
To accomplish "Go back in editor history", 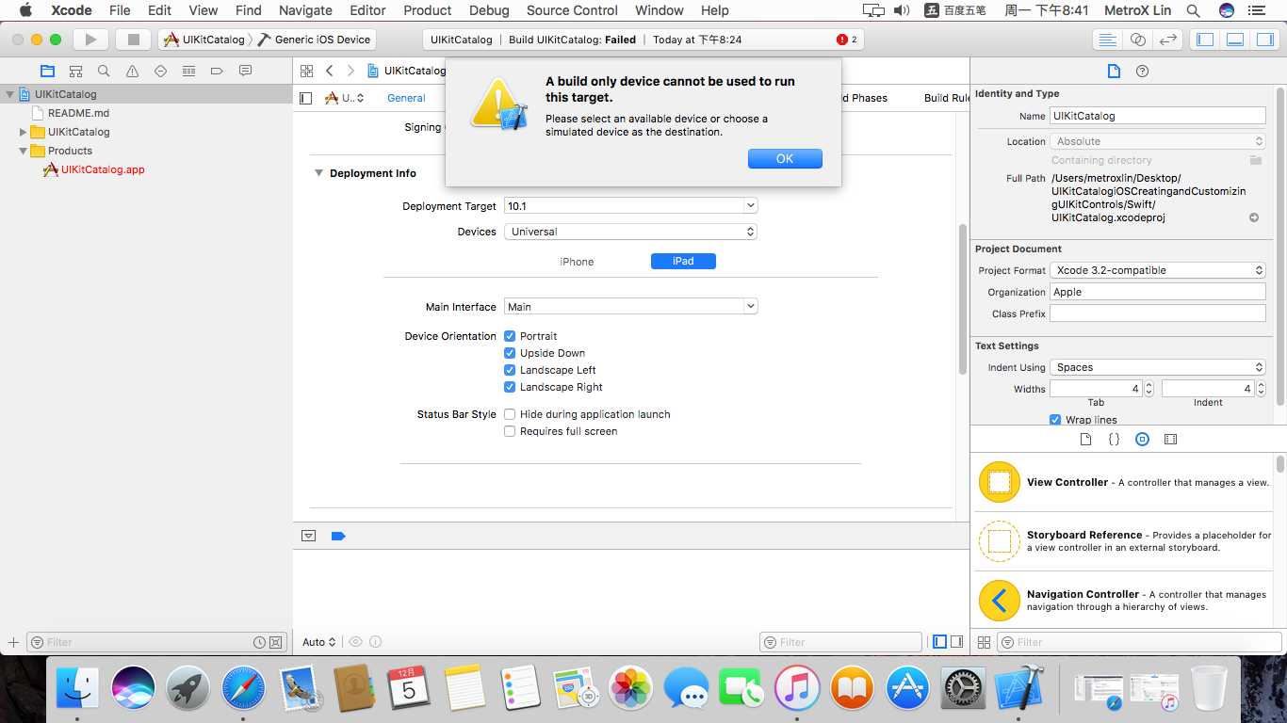I will (330, 71).
